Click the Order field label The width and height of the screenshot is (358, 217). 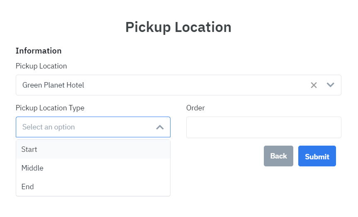[x=195, y=108]
